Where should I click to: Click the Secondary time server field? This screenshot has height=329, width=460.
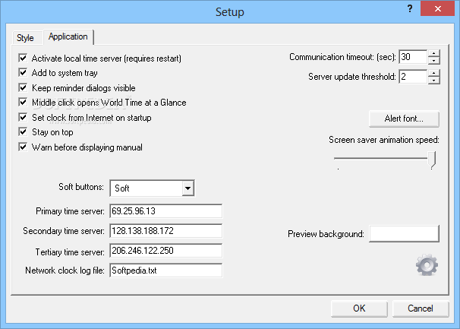tap(166, 231)
